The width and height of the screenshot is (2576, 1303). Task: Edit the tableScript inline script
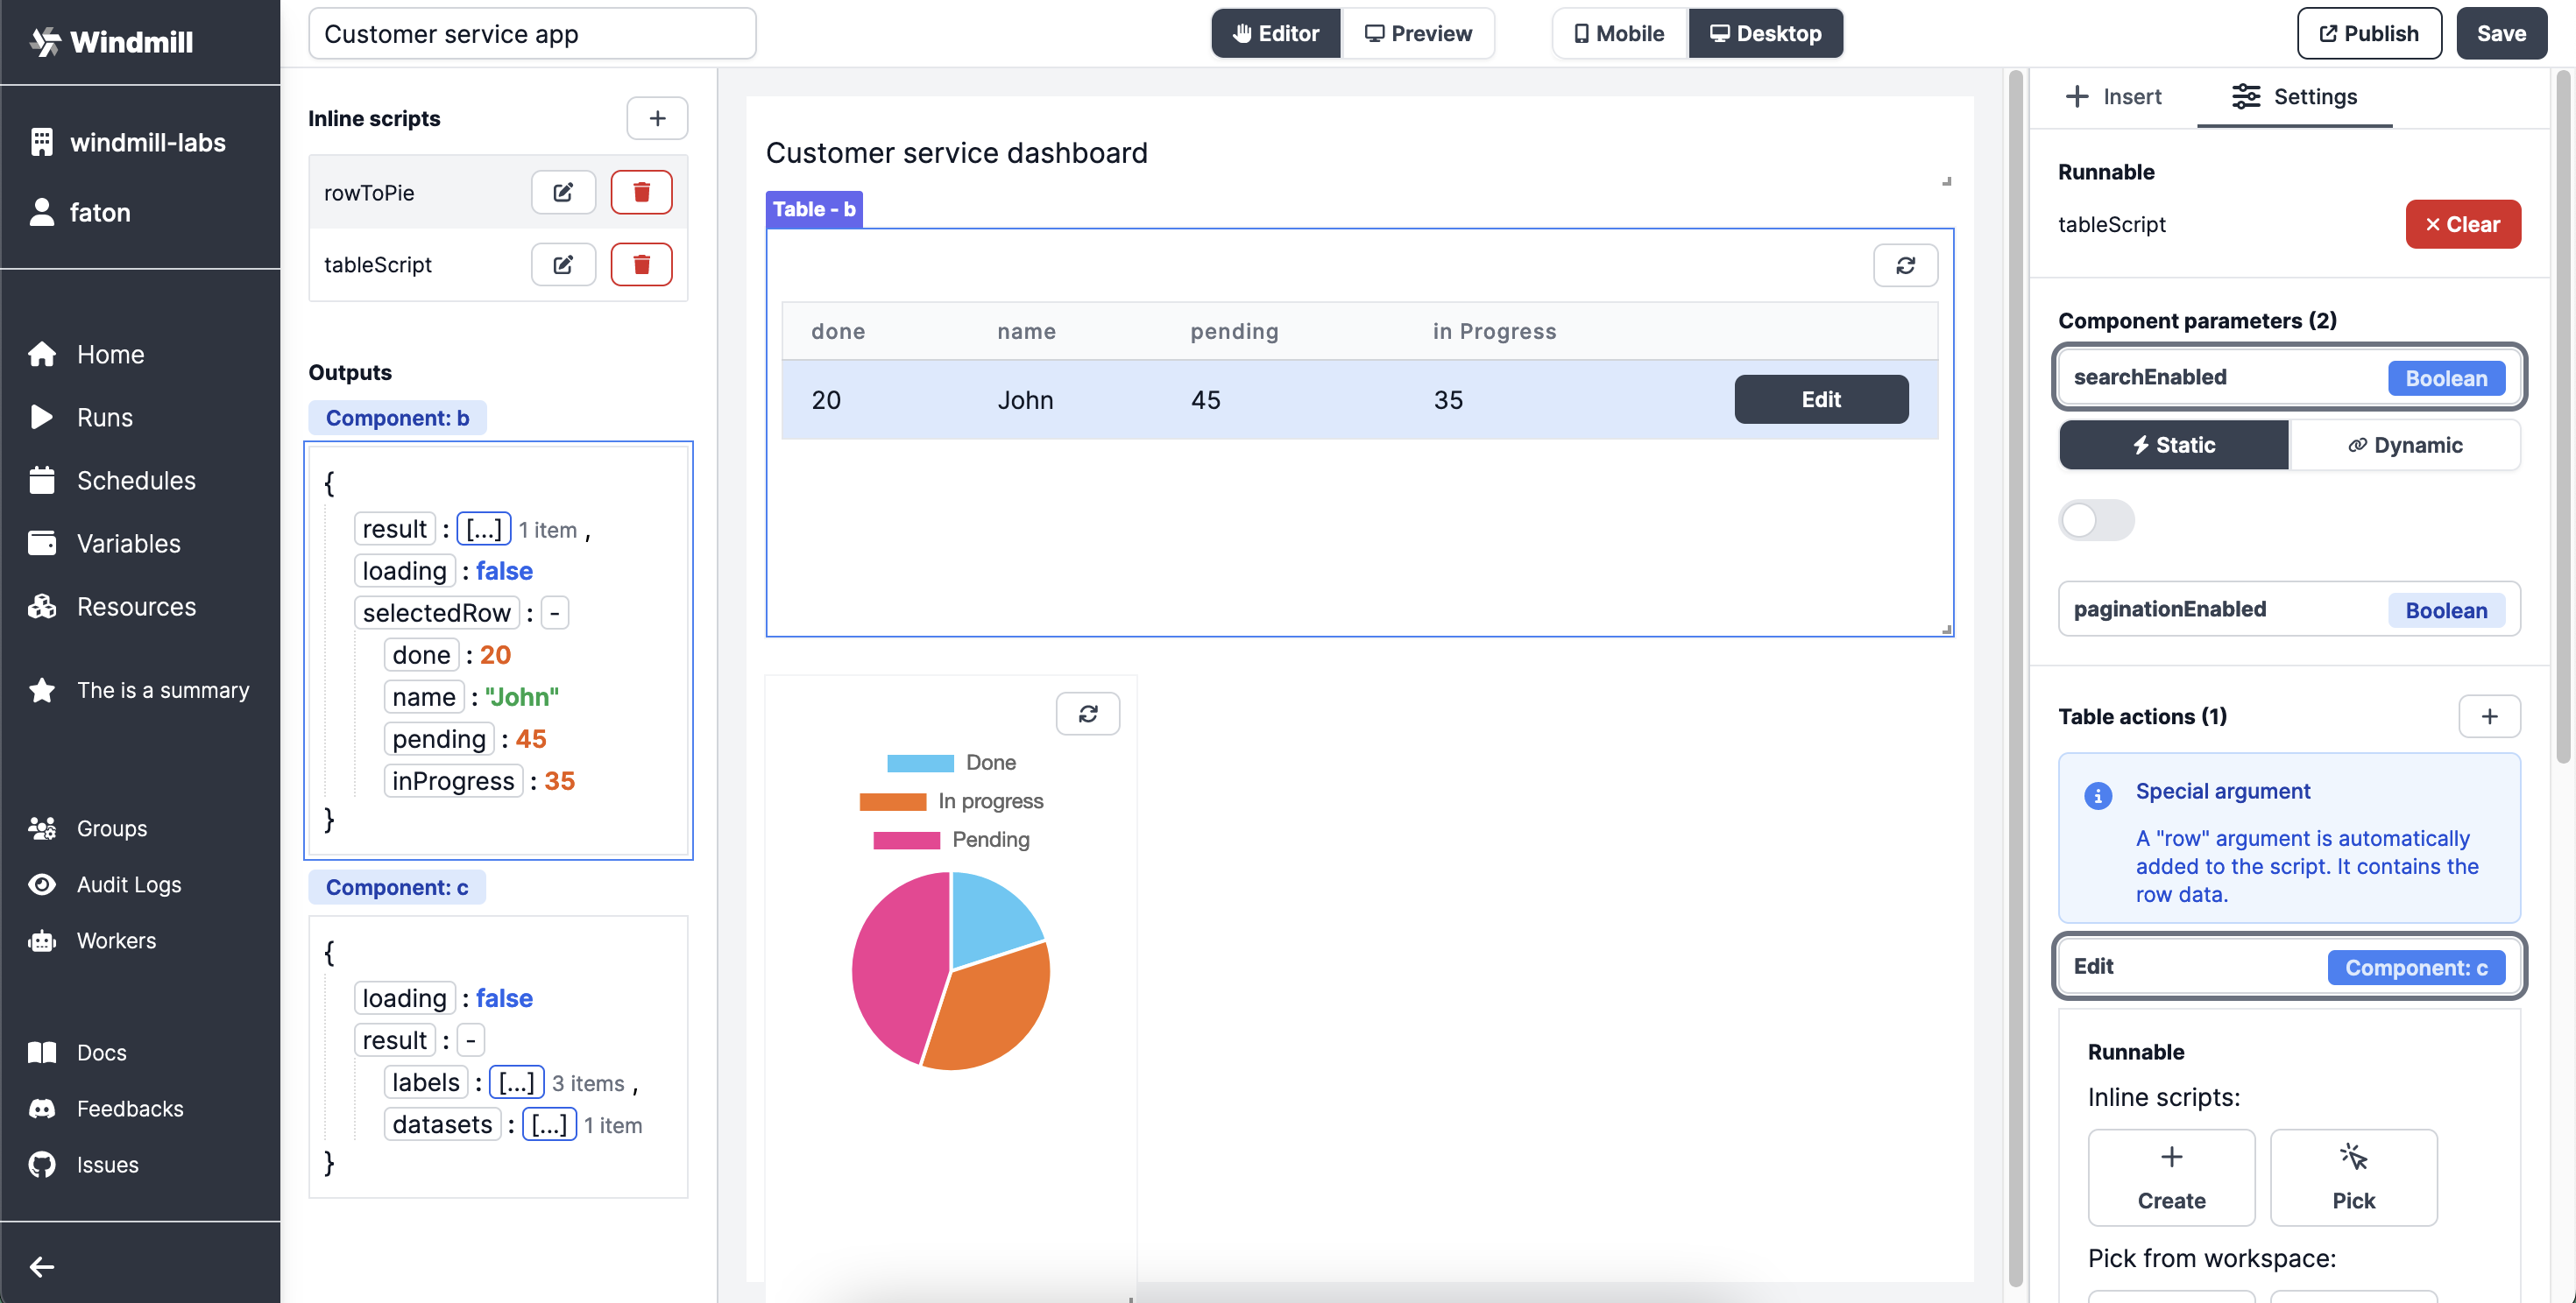[563, 264]
